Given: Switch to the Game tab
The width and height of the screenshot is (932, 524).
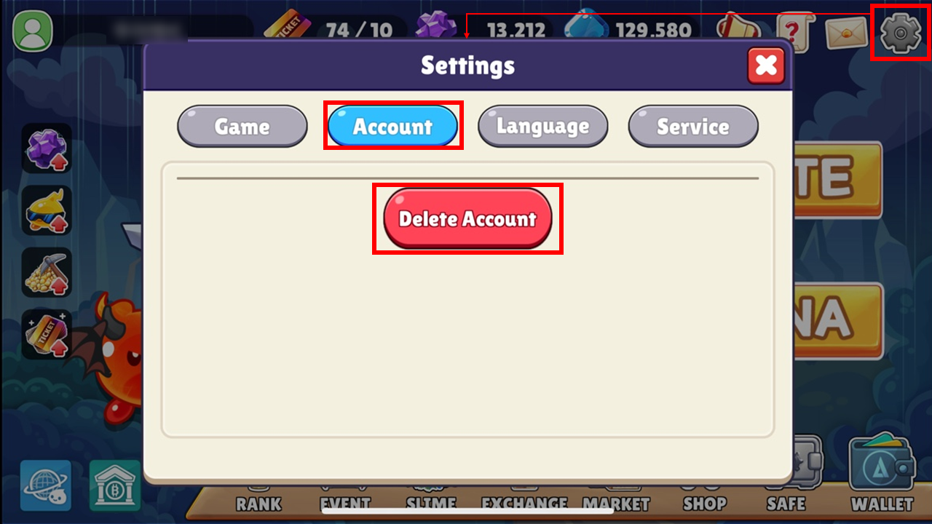Looking at the screenshot, I should pyautogui.click(x=242, y=126).
